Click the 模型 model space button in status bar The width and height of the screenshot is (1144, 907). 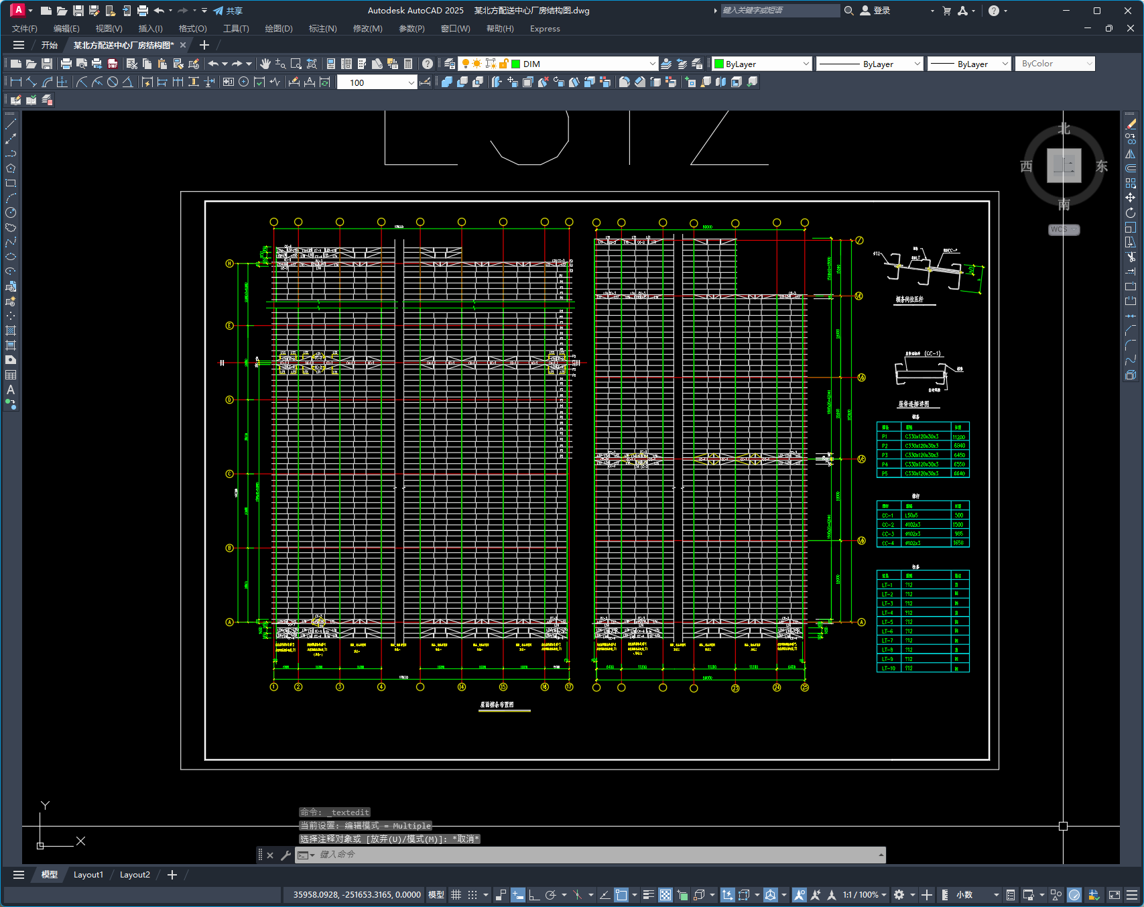coord(436,895)
